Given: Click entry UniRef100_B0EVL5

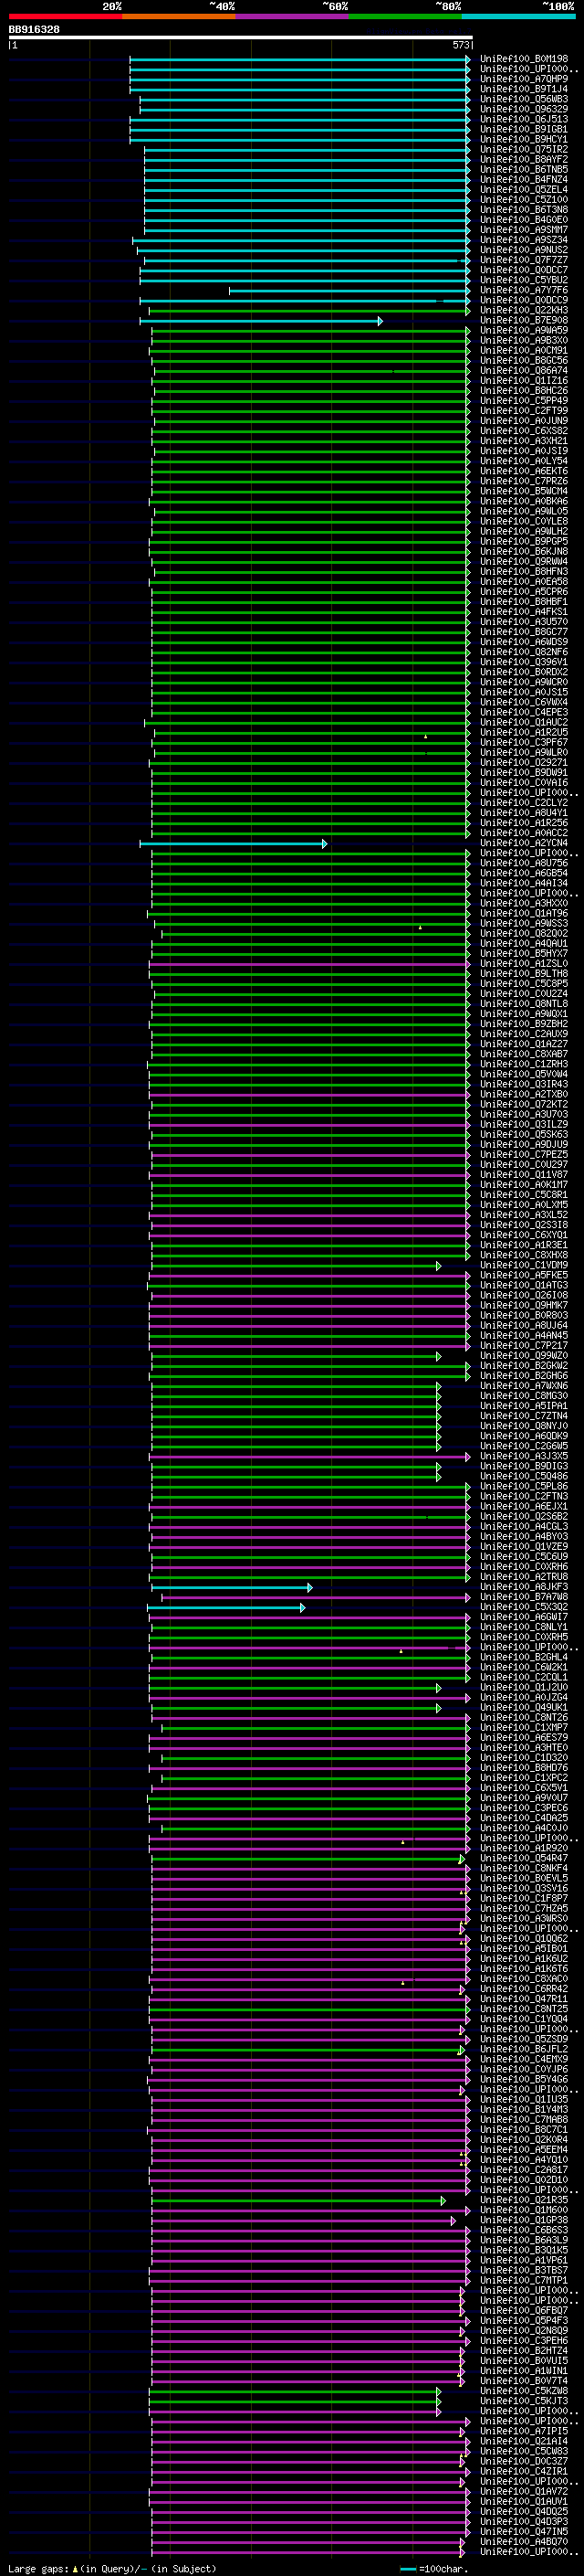Looking at the screenshot, I should [x=524, y=1878].
